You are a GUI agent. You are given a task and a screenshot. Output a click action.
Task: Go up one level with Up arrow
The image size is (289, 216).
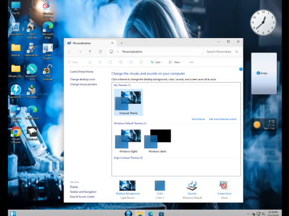[x=90, y=51]
